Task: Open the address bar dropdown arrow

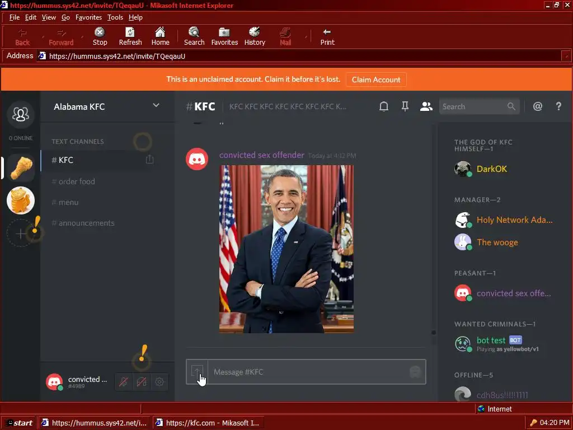Action: (566, 56)
